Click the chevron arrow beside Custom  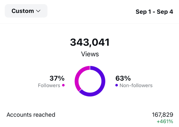(38, 11)
